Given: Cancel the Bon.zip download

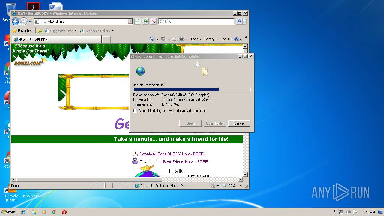Looking at the screenshot, I should point(239,123).
